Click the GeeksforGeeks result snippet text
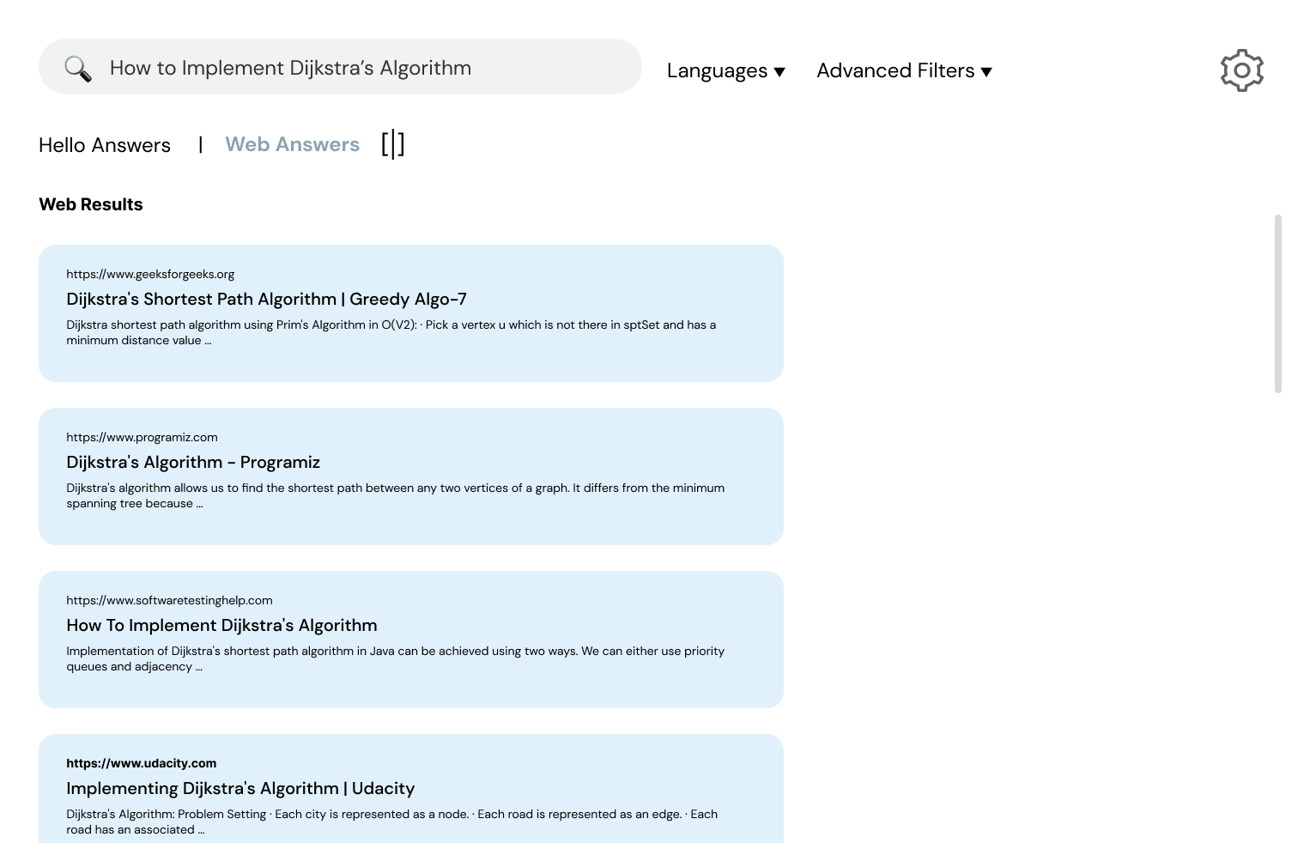The image size is (1298, 843). point(391,332)
